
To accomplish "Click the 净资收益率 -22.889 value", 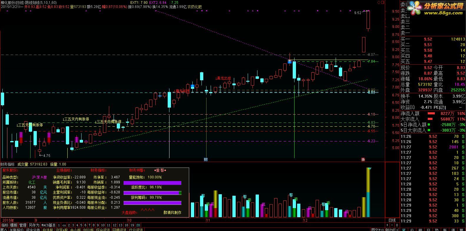I will point(79,177).
